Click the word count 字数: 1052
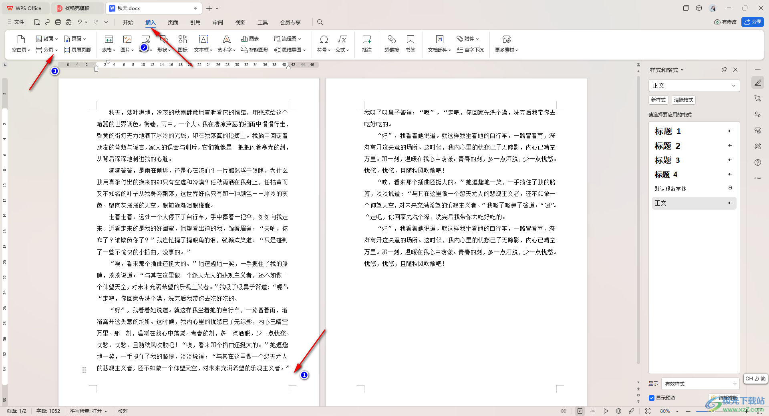769x416 pixels. (48, 411)
